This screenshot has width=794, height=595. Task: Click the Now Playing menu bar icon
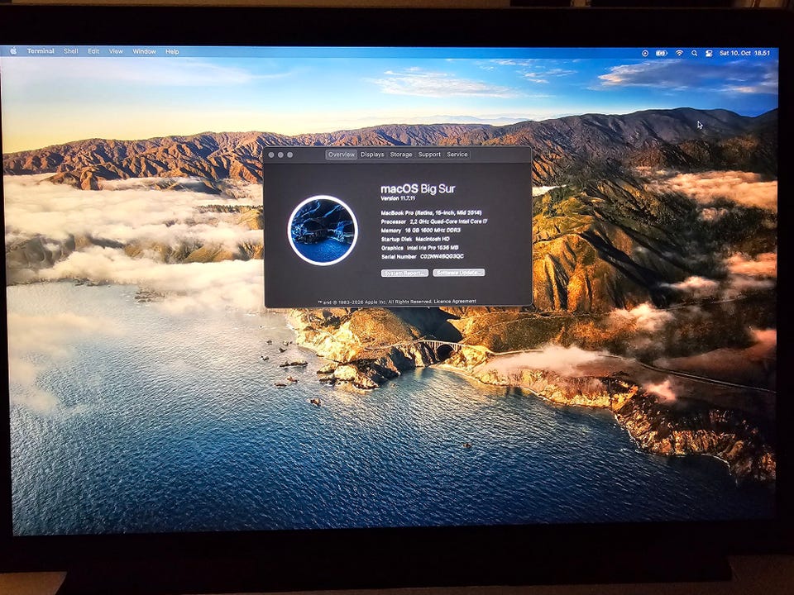coord(644,53)
